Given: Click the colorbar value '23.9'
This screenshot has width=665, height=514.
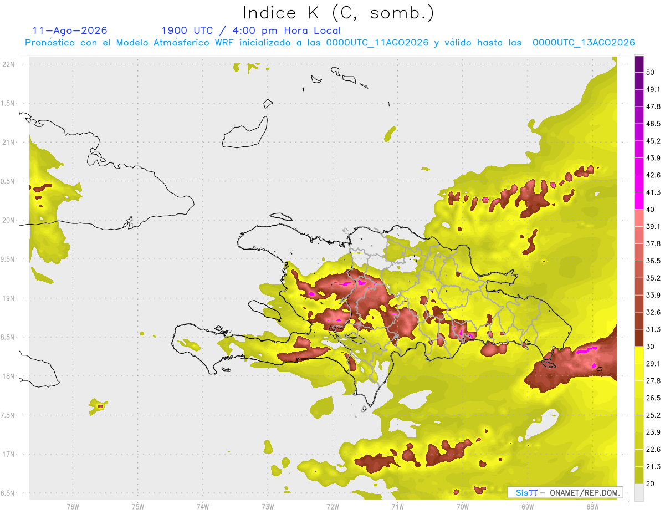Looking at the screenshot, I should [653, 432].
